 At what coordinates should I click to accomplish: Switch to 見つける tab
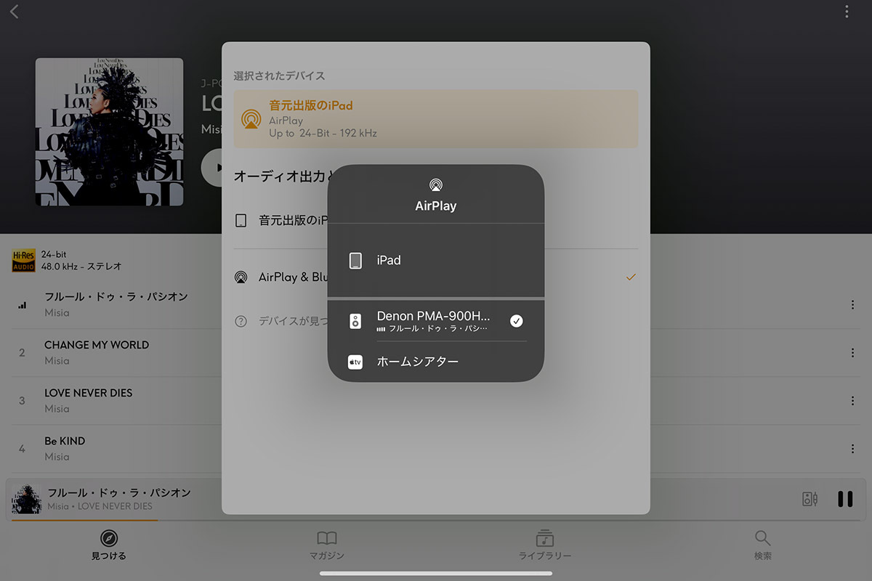pos(109,545)
